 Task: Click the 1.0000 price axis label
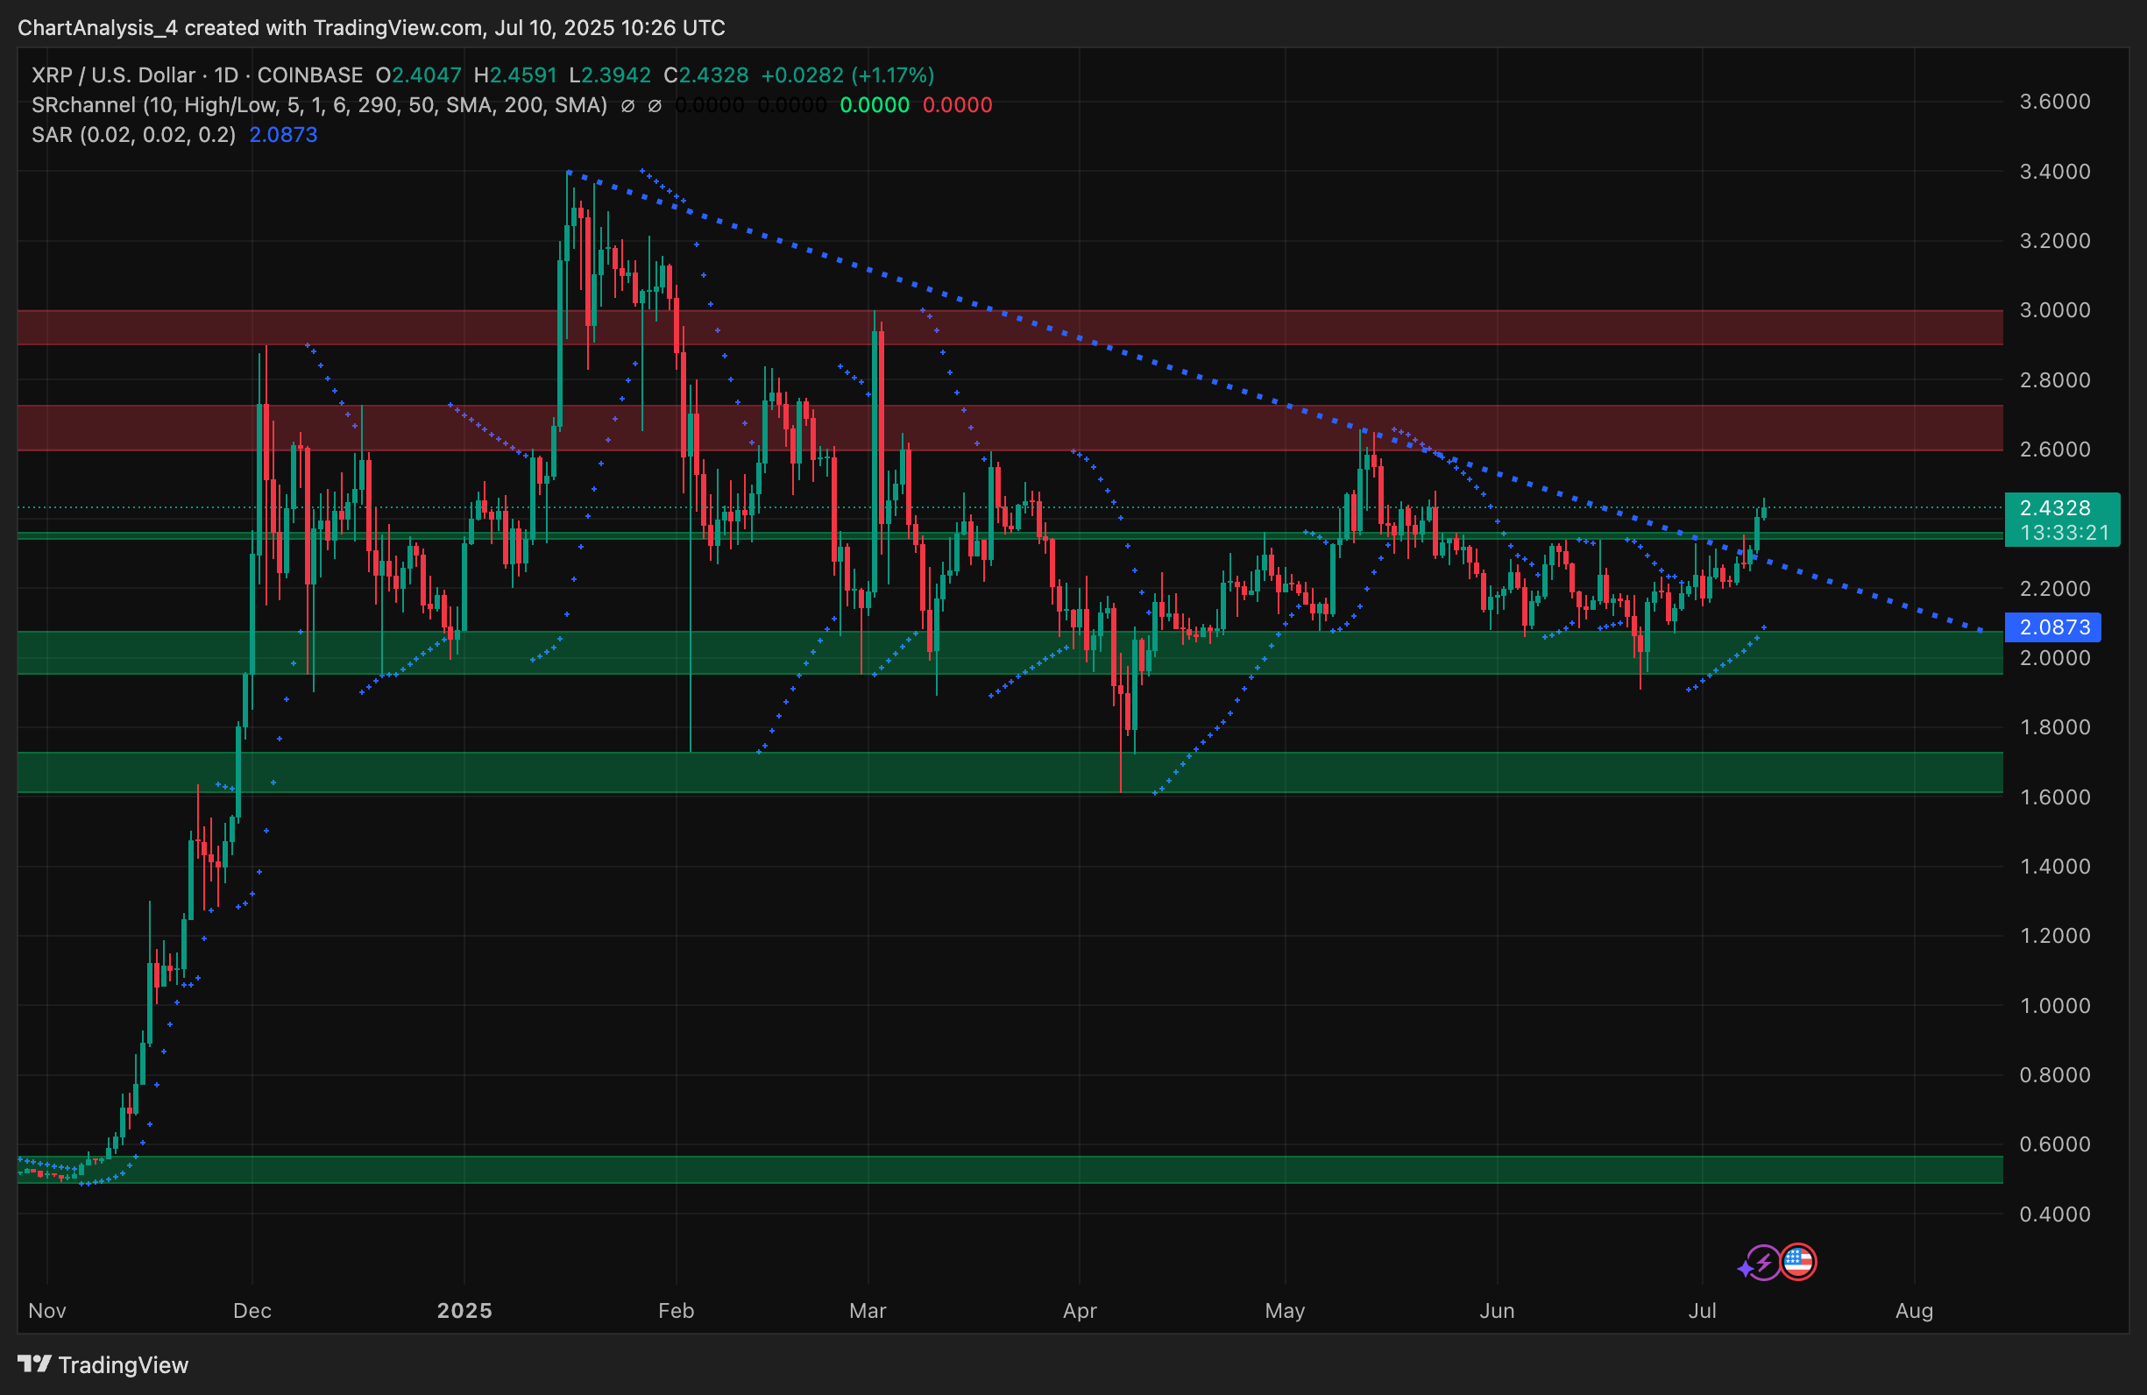click(x=2055, y=1005)
